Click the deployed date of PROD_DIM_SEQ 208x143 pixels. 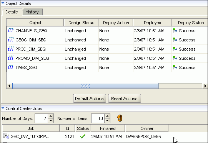coord(149,49)
